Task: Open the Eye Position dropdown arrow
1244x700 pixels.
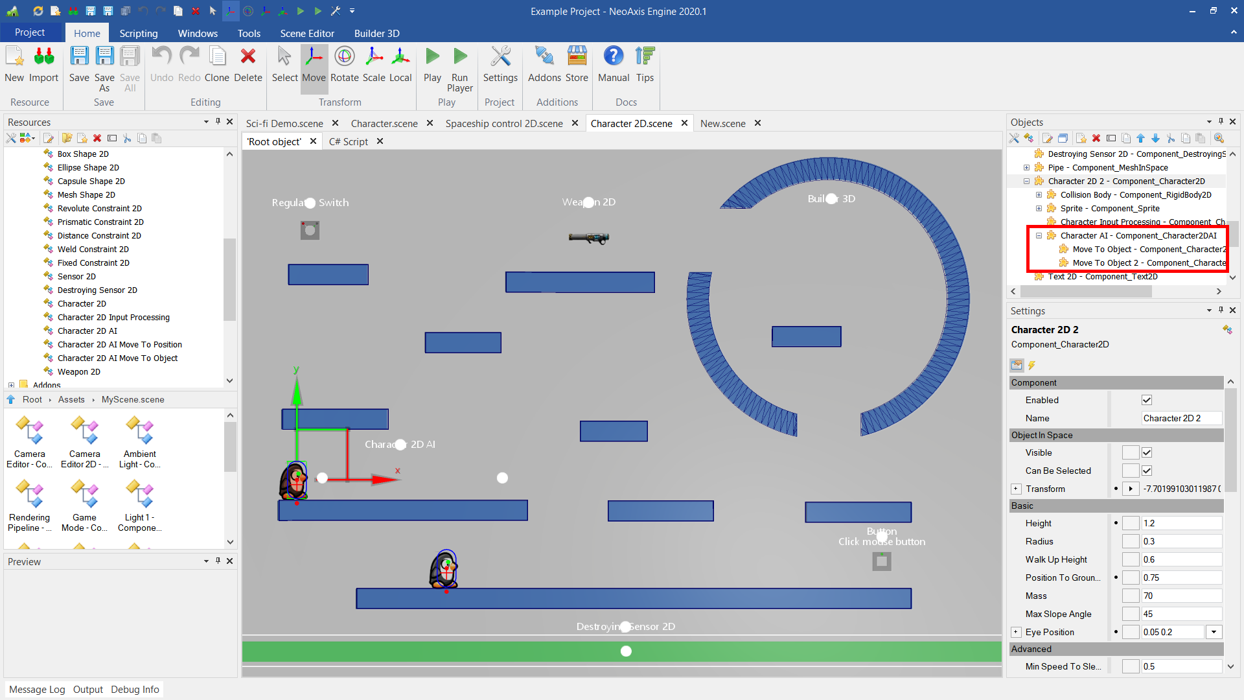Action: point(1214,632)
